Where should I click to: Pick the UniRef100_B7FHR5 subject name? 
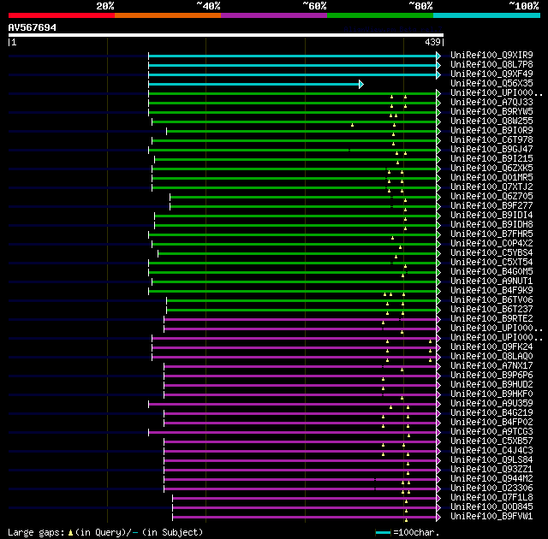[491, 234]
